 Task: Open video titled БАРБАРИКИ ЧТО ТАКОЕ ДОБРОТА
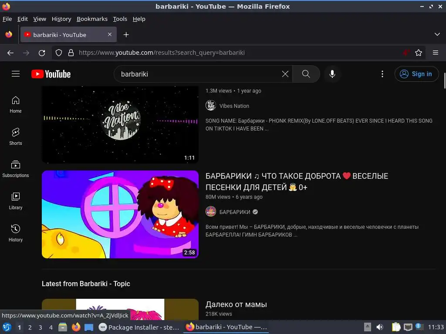coord(297,181)
